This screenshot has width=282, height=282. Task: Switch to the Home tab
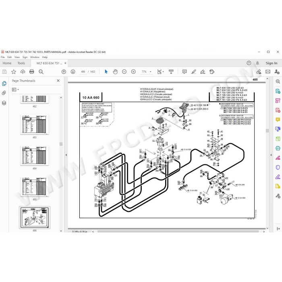tap(7, 63)
